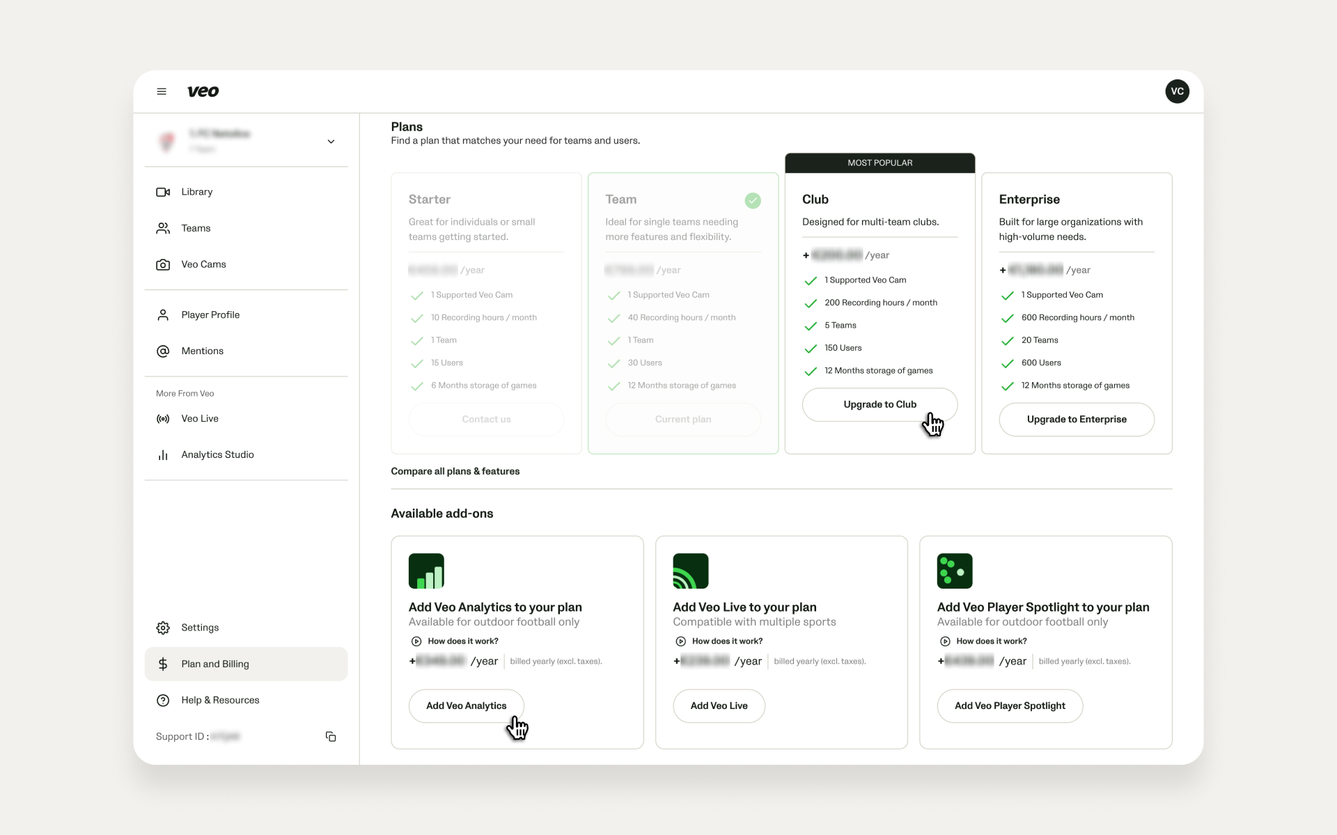
Task: Click the Current plan button
Action: click(x=682, y=420)
